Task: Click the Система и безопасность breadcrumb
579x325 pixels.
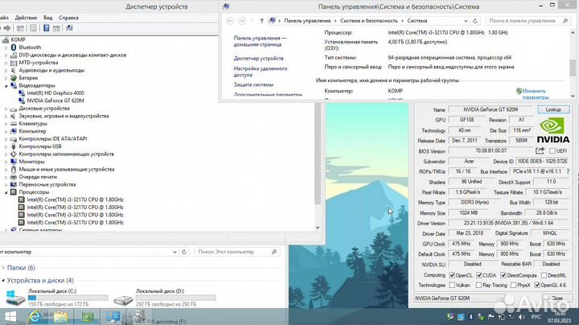Action: 368,21
